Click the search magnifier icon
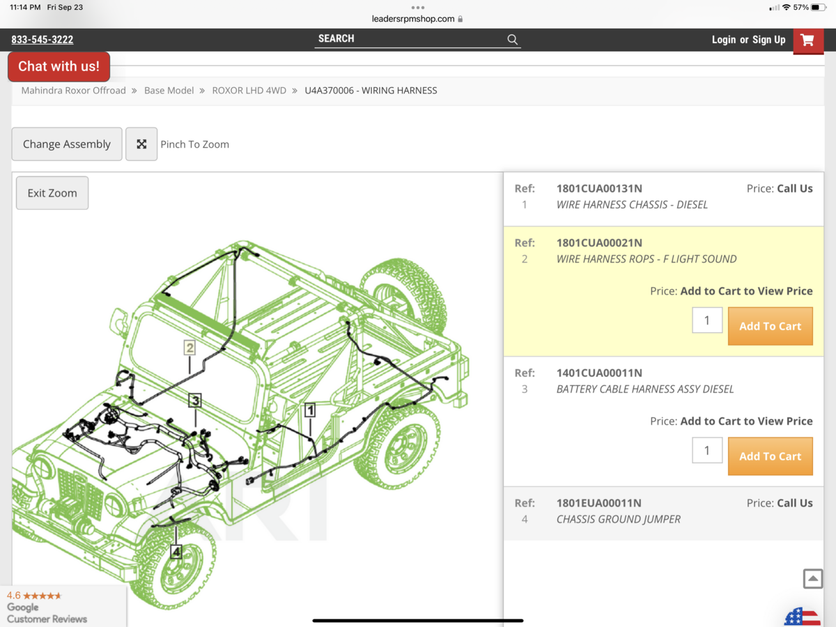The height and width of the screenshot is (627, 836). coord(512,40)
